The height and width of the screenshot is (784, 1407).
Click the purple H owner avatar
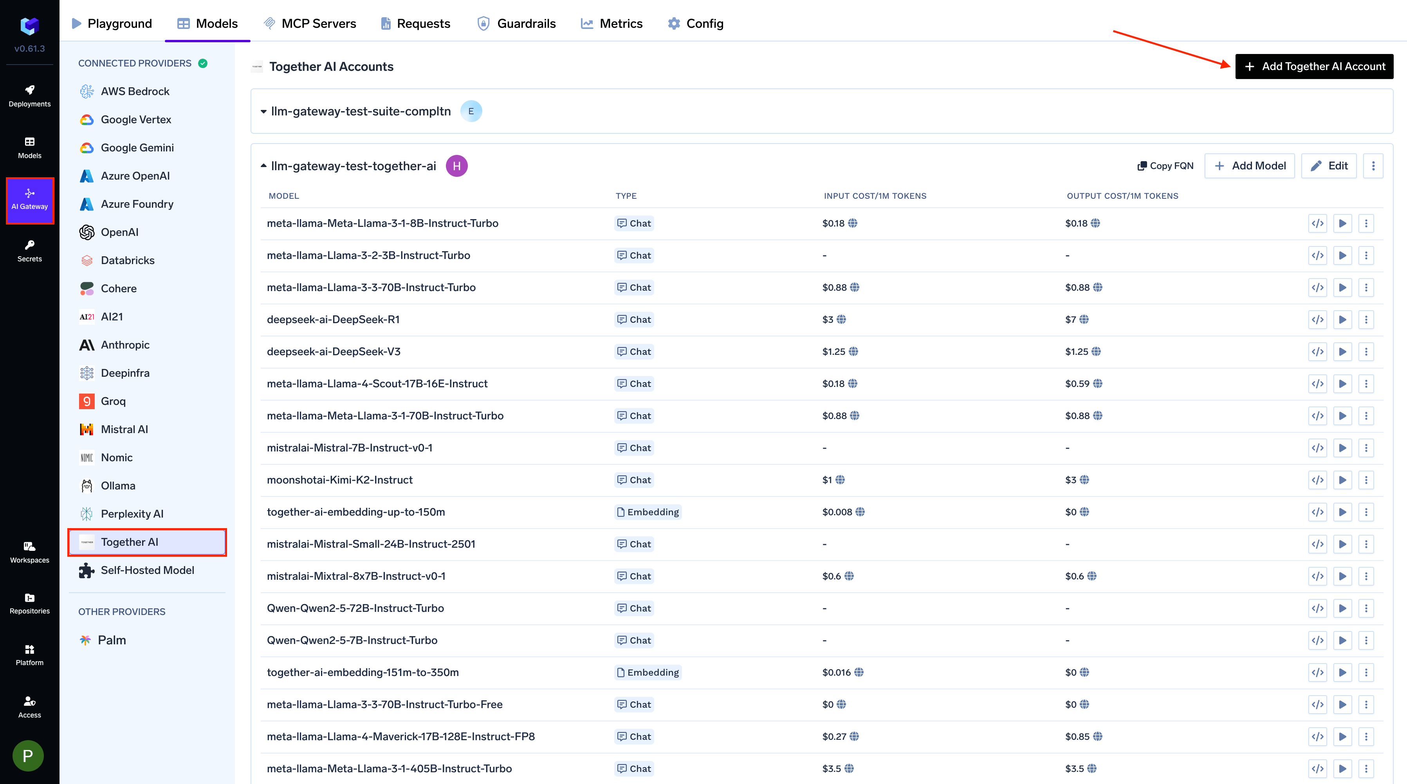click(456, 166)
